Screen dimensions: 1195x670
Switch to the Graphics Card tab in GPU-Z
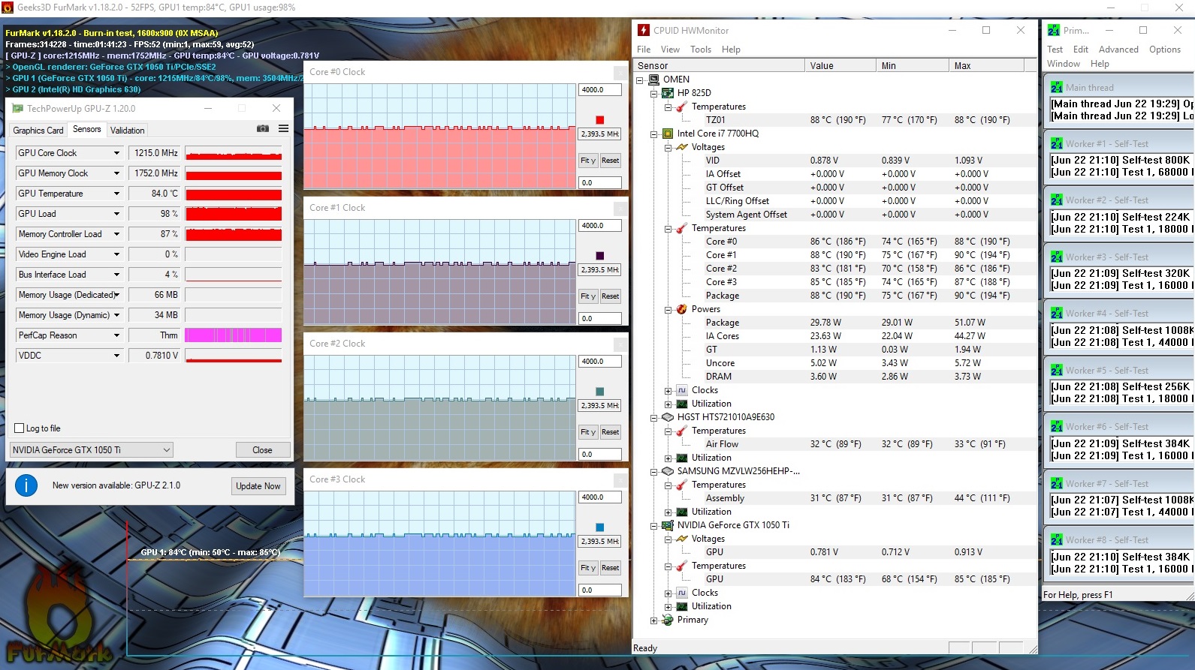(x=38, y=131)
